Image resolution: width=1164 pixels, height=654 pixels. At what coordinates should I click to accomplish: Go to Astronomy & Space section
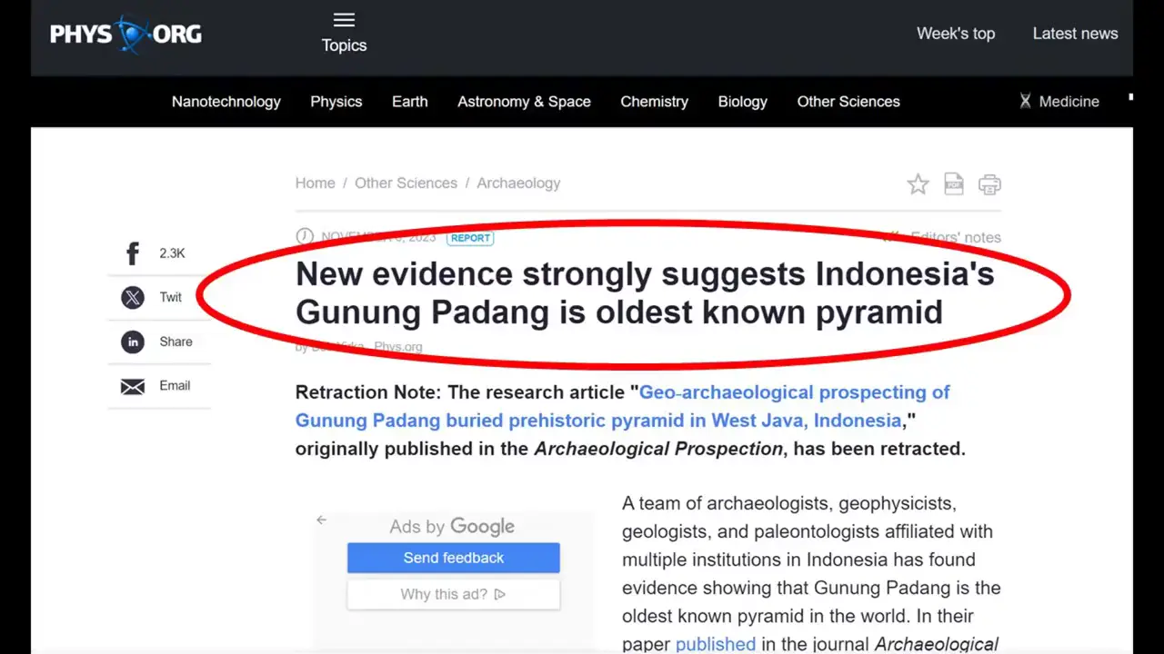[x=524, y=102]
